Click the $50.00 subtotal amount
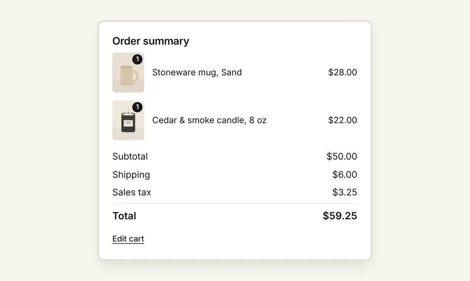The width and height of the screenshot is (470, 281). tap(342, 156)
